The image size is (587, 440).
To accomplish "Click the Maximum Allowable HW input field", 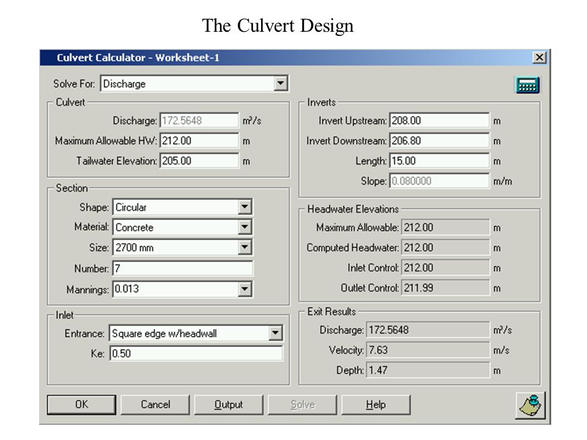I will (199, 141).
